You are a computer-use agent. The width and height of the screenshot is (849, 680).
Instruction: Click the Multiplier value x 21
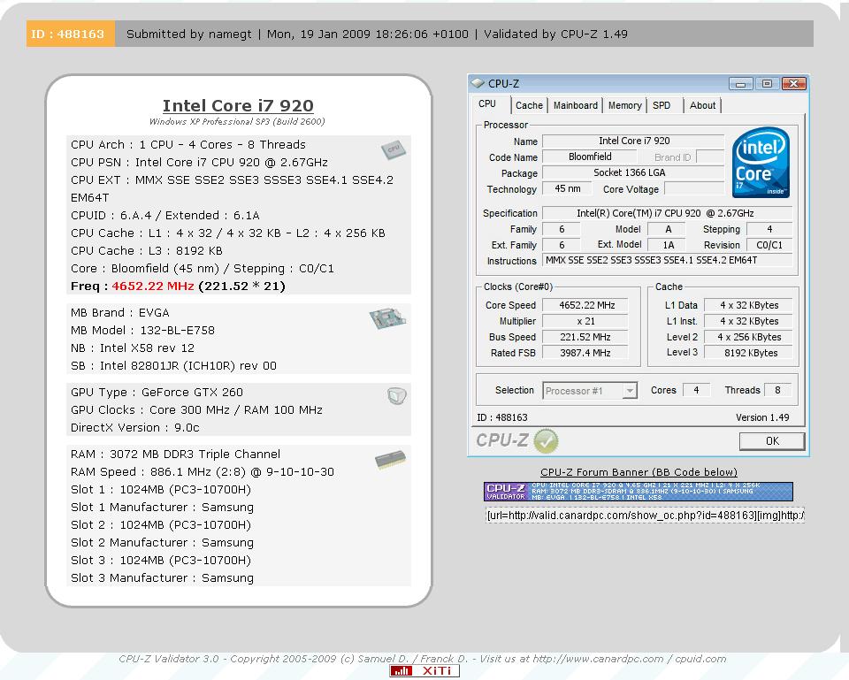[585, 321]
